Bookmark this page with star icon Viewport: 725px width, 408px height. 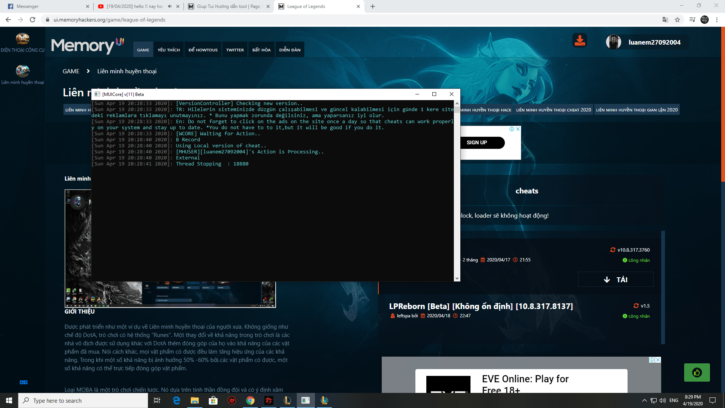click(x=677, y=20)
